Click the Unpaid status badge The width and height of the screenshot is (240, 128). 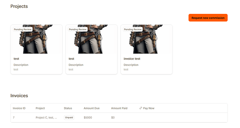pyautogui.click(x=69, y=118)
